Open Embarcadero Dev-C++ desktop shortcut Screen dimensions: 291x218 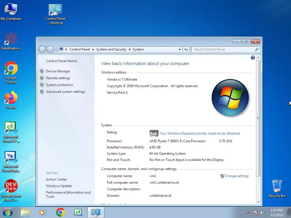11,190
